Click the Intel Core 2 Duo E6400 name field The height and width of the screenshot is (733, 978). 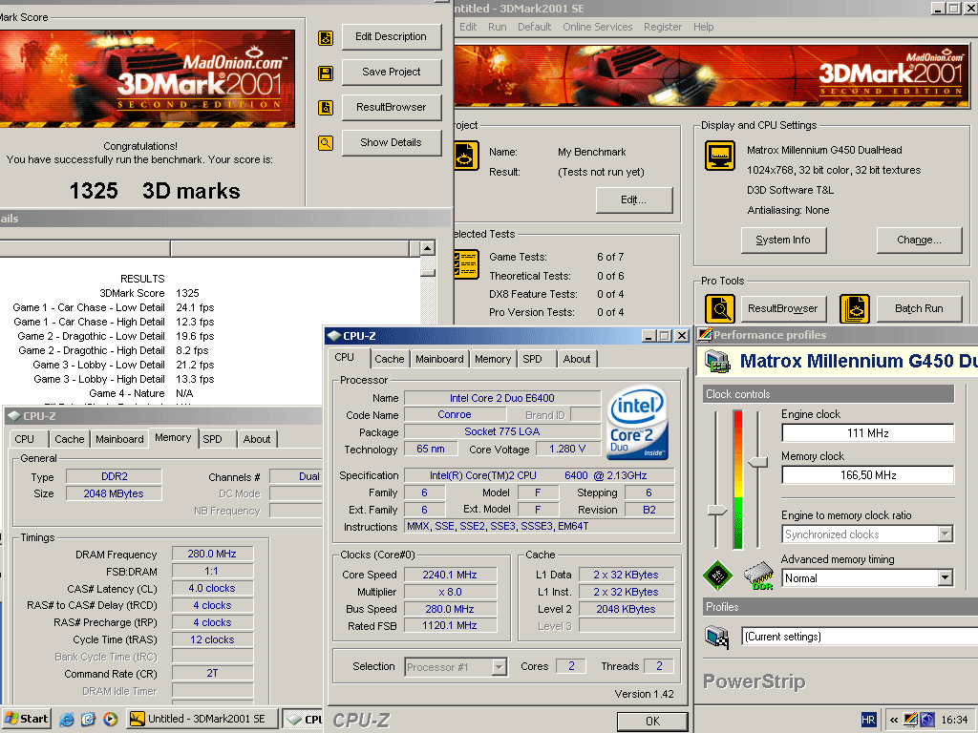(x=502, y=398)
